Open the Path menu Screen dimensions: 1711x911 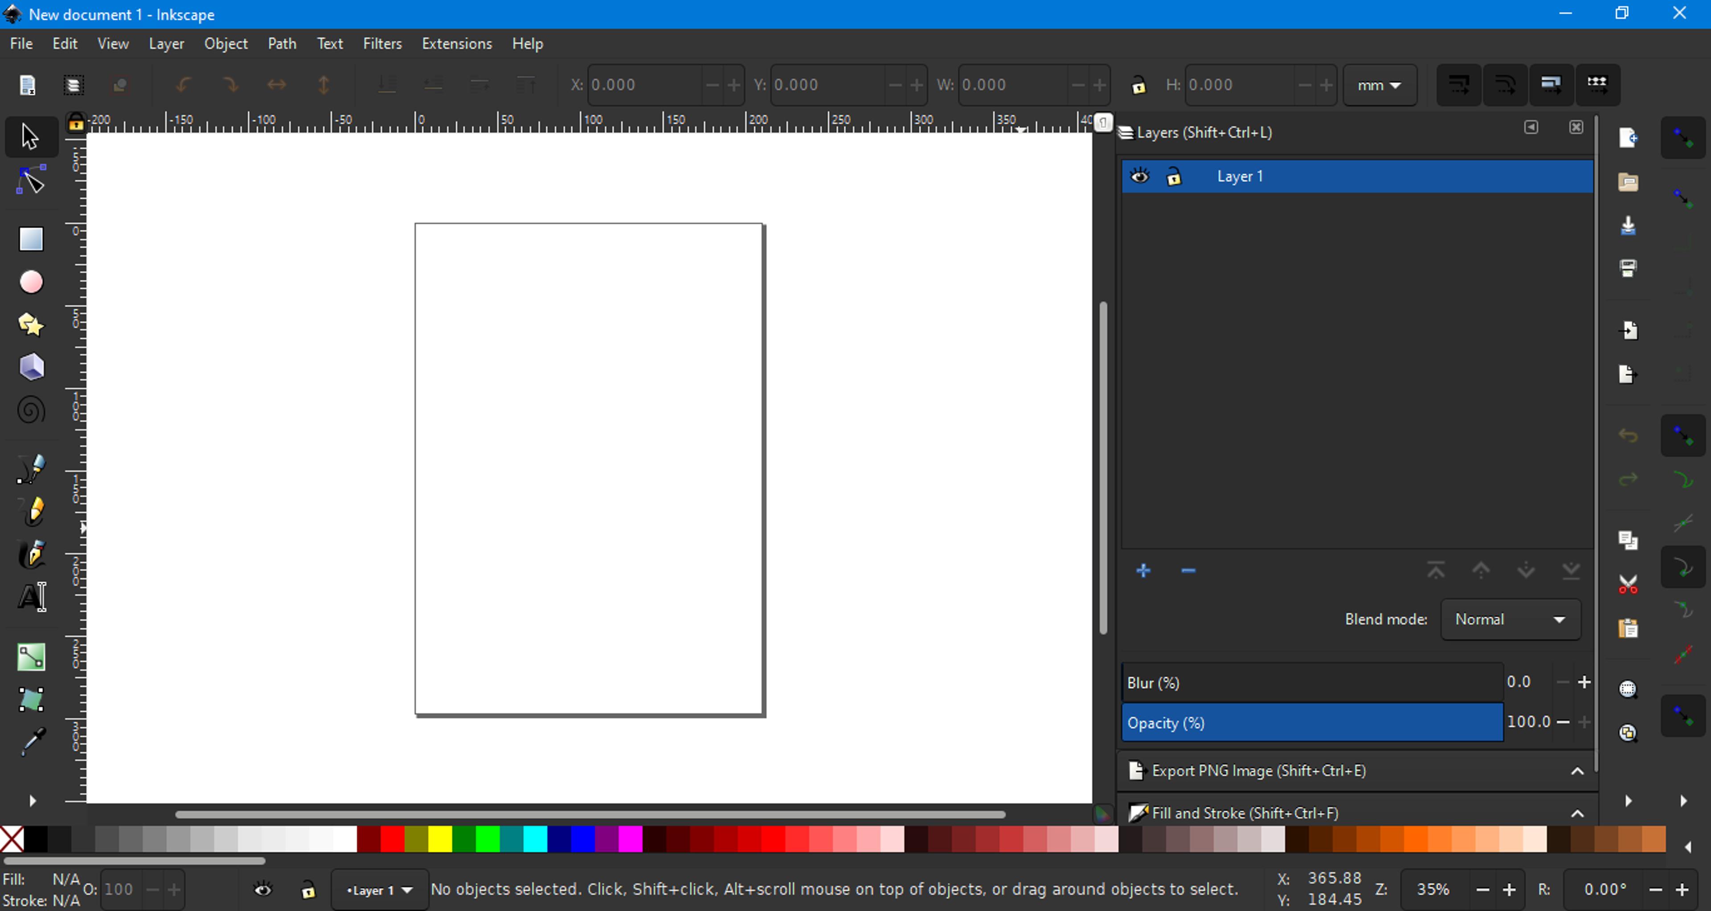pos(282,44)
